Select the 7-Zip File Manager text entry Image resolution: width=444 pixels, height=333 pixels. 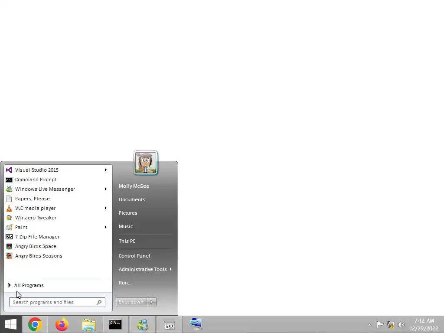tap(37, 237)
